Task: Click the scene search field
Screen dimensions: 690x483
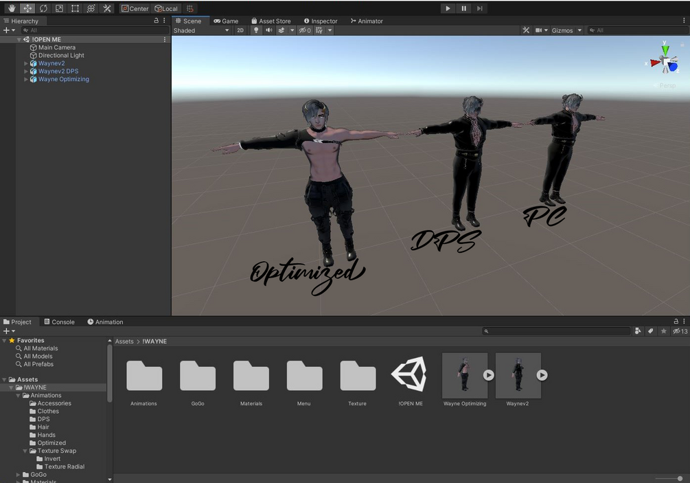Action: [637, 30]
